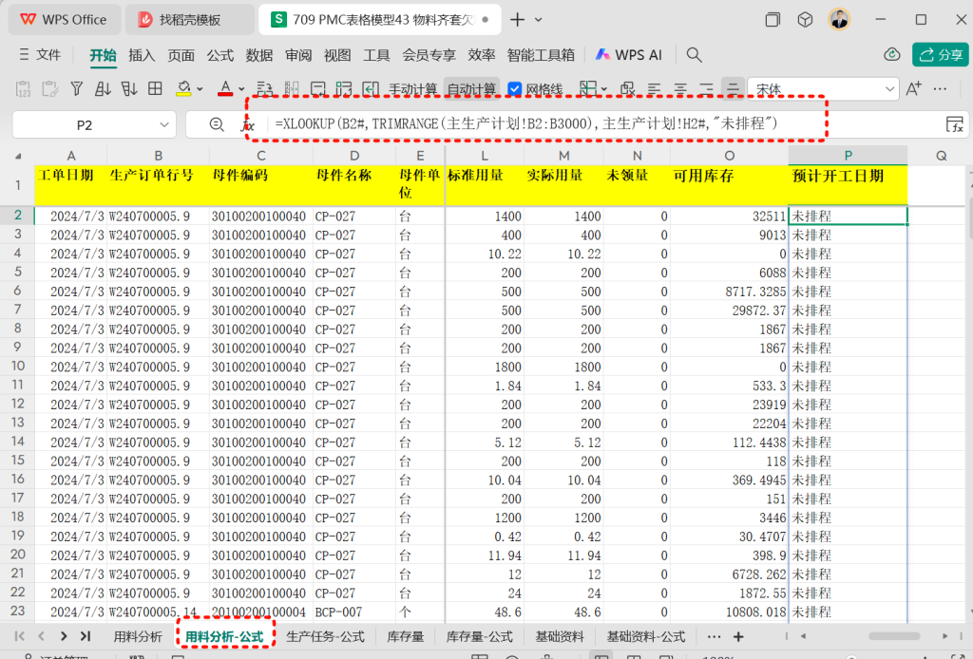Click the 分享 share button
973x659 pixels.
[940, 54]
